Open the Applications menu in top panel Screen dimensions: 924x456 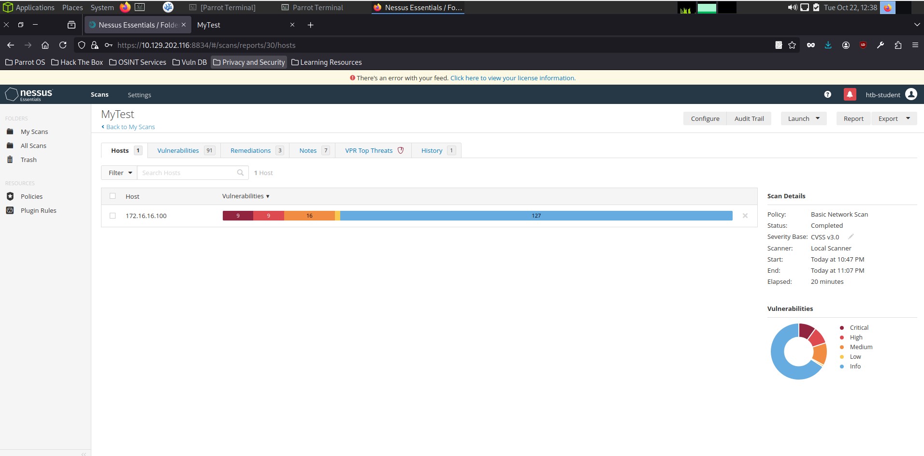click(x=29, y=7)
